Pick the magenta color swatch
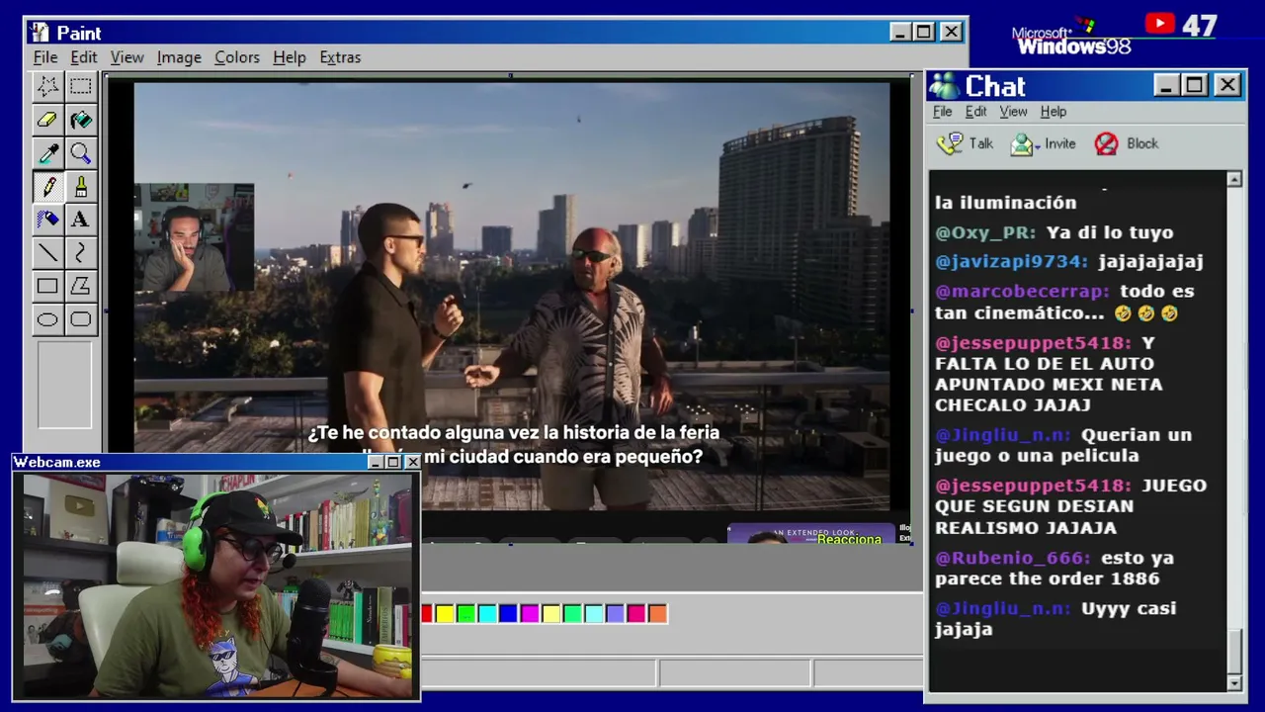The image size is (1265, 712). point(530,614)
